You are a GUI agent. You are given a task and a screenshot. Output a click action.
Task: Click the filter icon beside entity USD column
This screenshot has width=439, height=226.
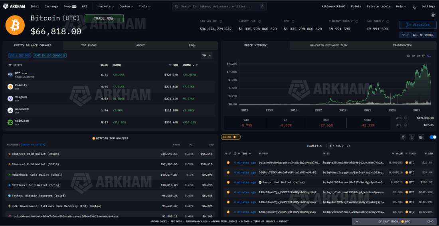click(170, 65)
